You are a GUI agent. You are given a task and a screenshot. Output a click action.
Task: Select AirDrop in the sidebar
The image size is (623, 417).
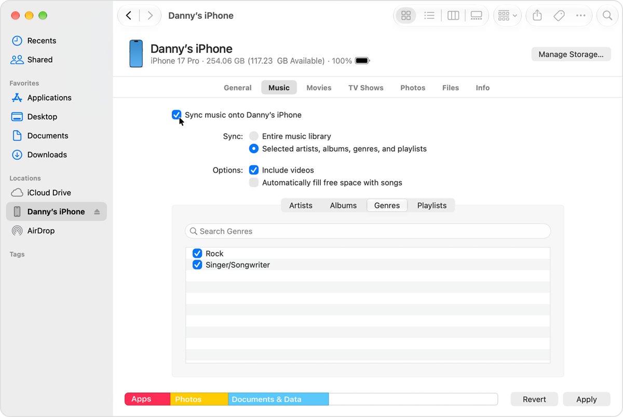[41, 231]
